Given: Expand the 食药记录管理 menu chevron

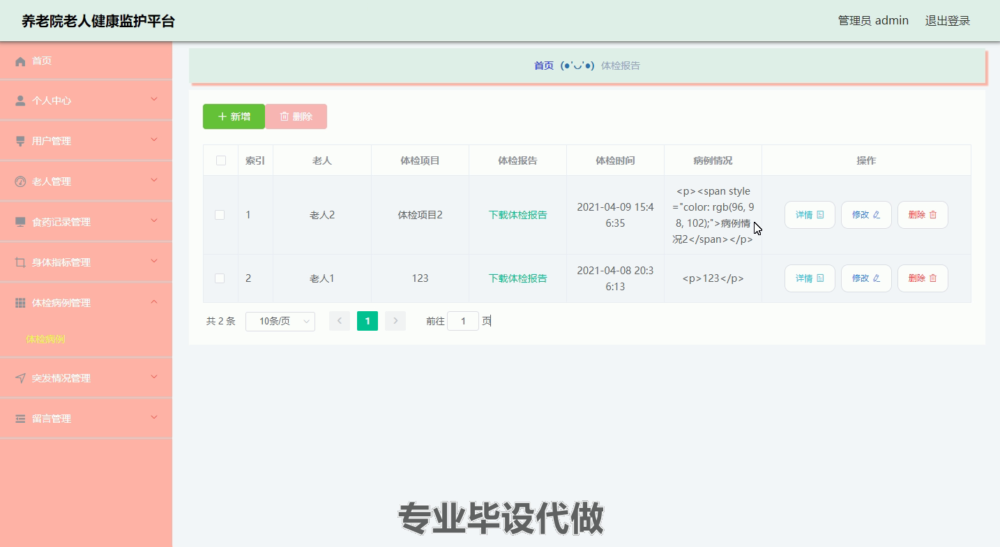Looking at the screenshot, I should coord(154,221).
